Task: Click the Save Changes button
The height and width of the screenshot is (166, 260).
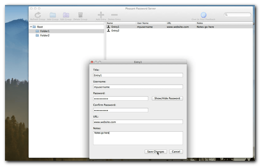Action: pyautogui.click(x=156, y=152)
